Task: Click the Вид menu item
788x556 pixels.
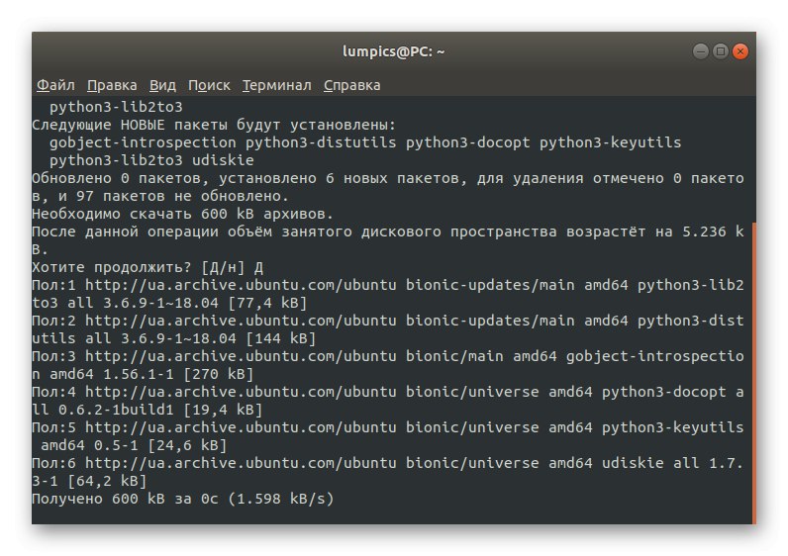Action: pos(162,85)
